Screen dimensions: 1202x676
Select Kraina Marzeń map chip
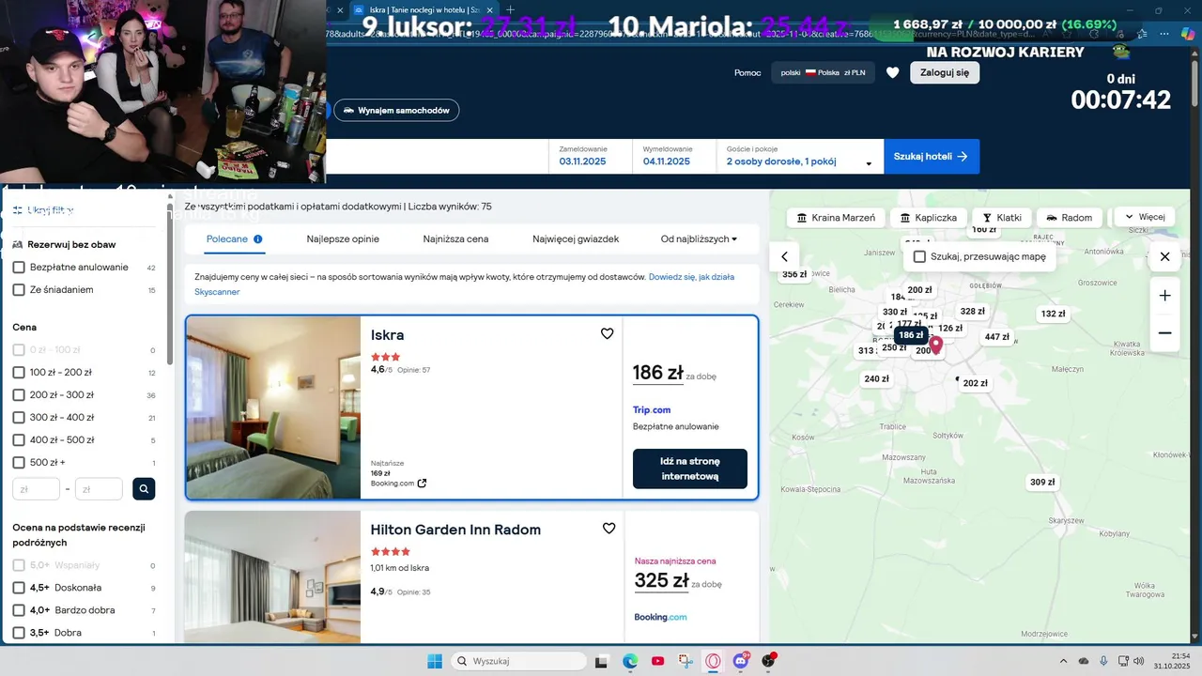835,218
